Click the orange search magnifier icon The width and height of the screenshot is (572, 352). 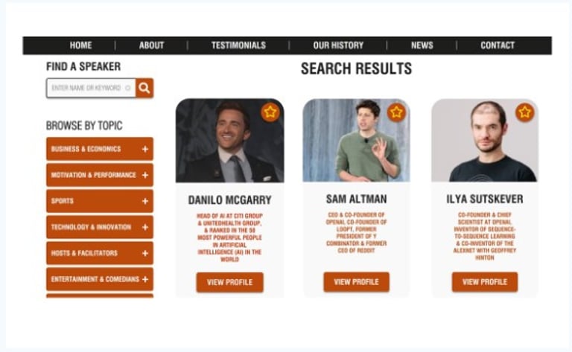(144, 88)
